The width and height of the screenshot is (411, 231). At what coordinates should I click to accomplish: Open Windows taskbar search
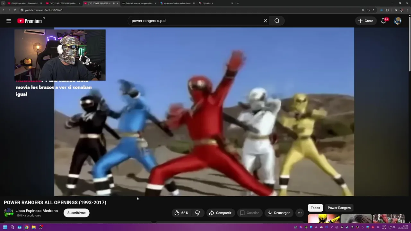pos(12,227)
